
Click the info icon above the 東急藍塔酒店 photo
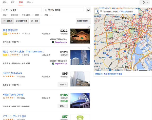[x=89, y=27]
